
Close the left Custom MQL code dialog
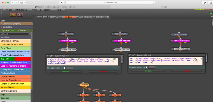pos(48,56)
